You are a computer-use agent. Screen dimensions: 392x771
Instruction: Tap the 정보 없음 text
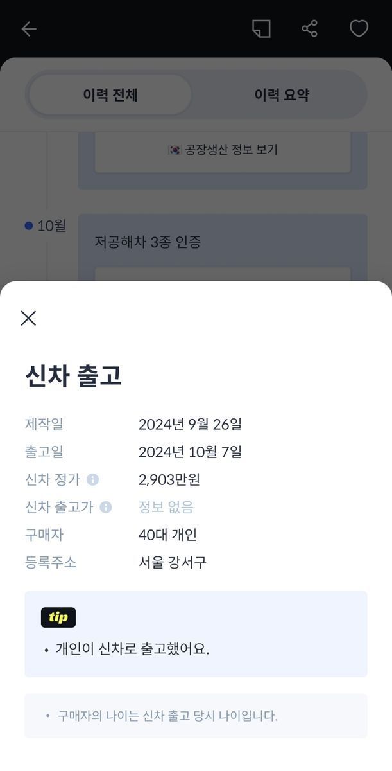pos(166,508)
